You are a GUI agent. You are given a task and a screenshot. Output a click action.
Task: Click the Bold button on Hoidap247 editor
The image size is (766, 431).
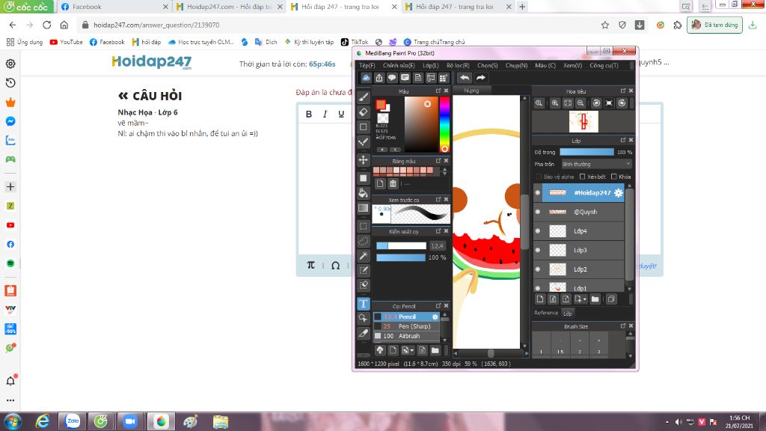tap(309, 114)
